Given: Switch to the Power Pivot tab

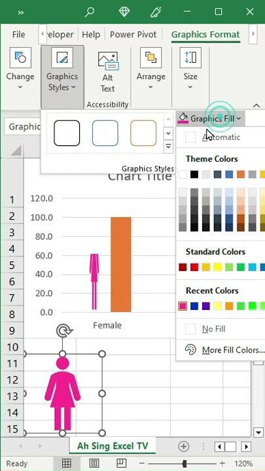Looking at the screenshot, I should 133,35.
